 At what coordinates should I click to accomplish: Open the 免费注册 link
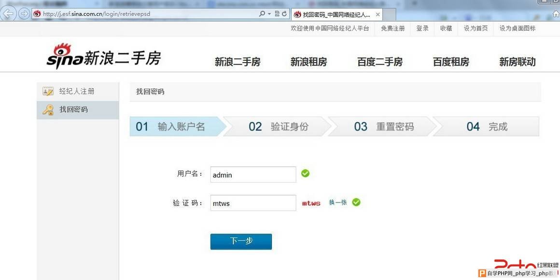tap(392, 28)
